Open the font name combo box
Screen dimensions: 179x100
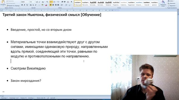click(25, 2)
